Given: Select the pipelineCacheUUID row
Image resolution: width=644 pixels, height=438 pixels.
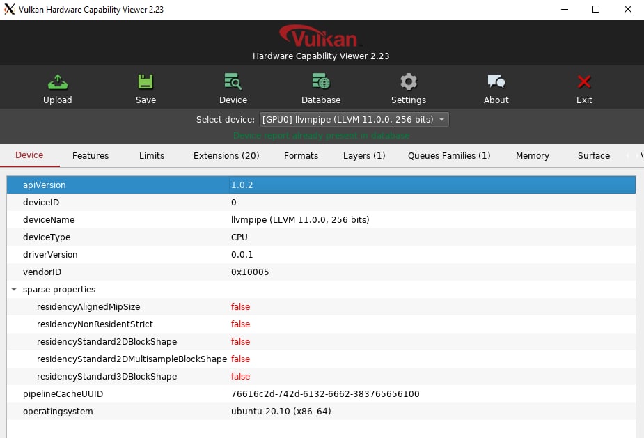Looking at the screenshot, I should (321, 394).
